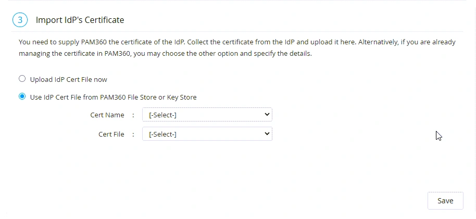
Task: Click the colon beside the Cert Name label
Action: tap(133, 115)
